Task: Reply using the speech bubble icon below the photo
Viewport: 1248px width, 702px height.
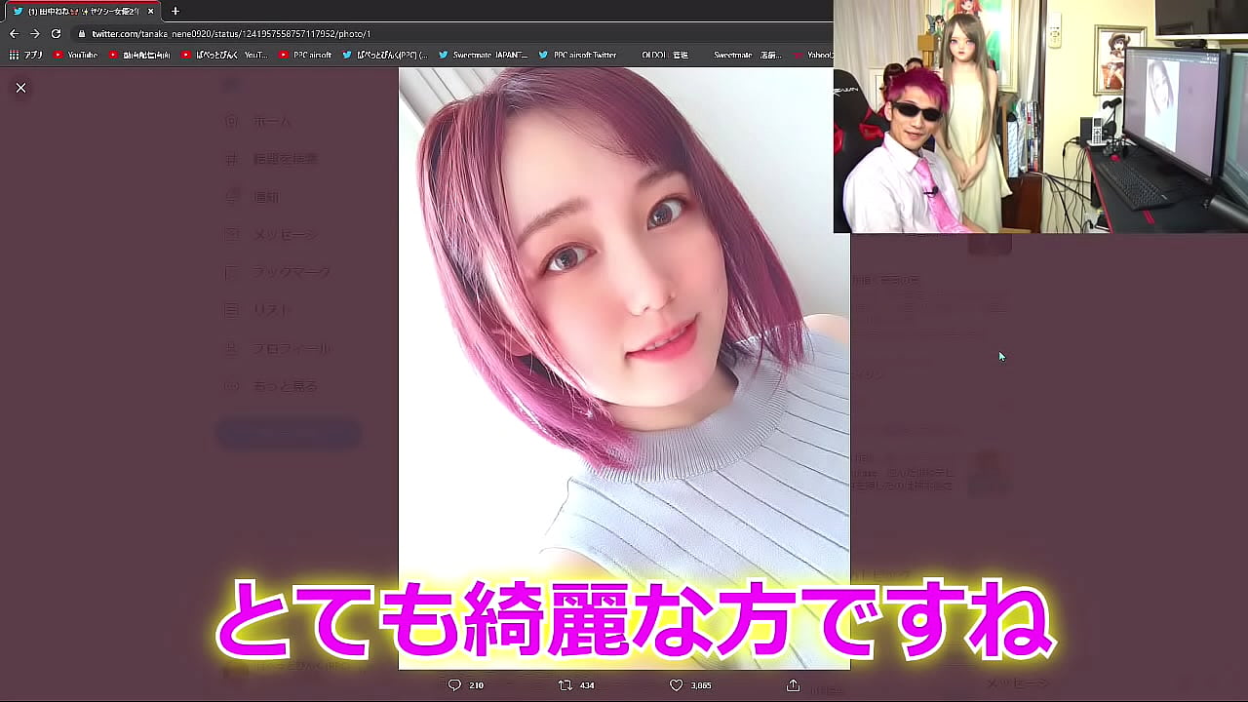Action: coord(453,685)
